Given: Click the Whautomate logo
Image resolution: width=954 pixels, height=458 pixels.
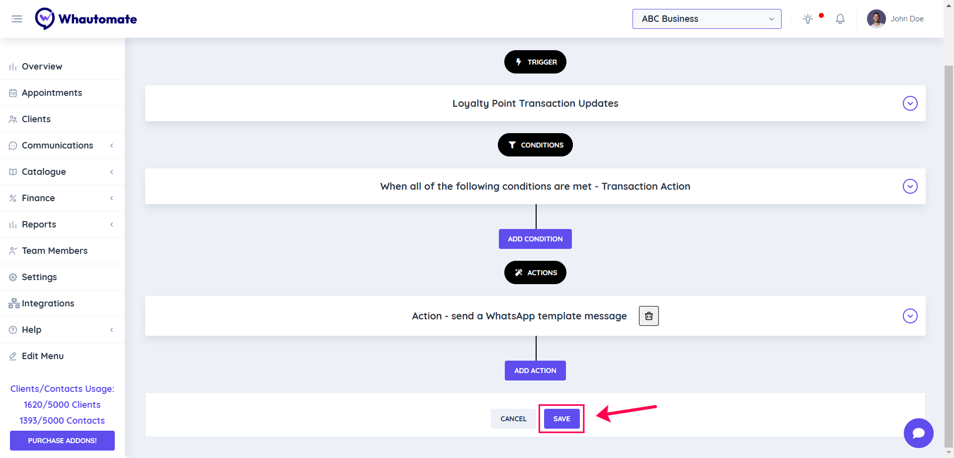Looking at the screenshot, I should [x=86, y=19].
